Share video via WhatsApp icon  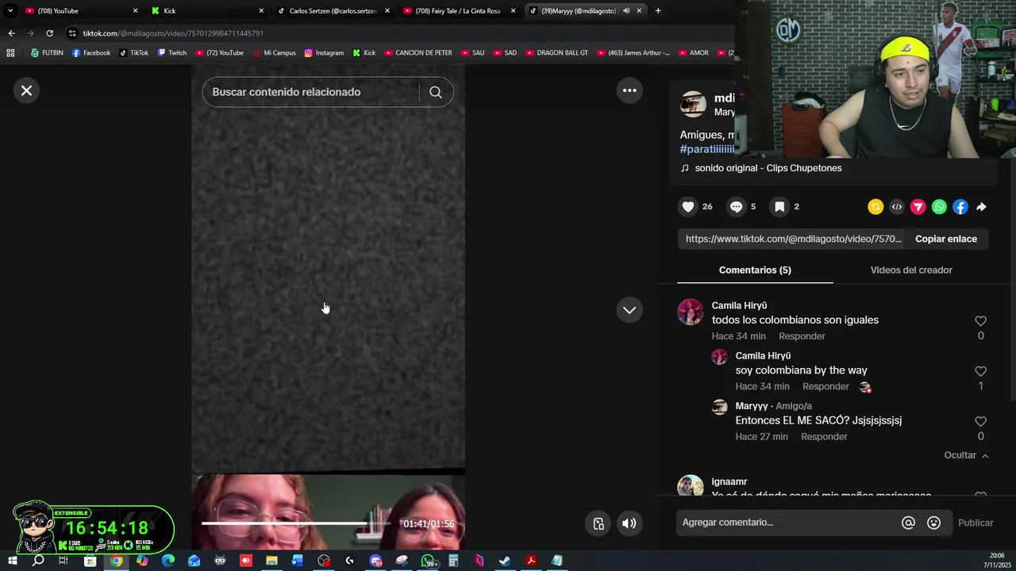pyautogui.click(x=939, y=207)
